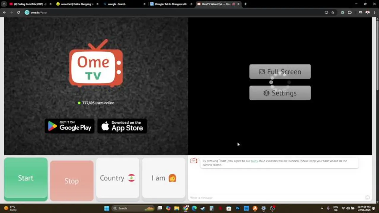Open a new browser tab
379x213 pixels.
point(245,4)
